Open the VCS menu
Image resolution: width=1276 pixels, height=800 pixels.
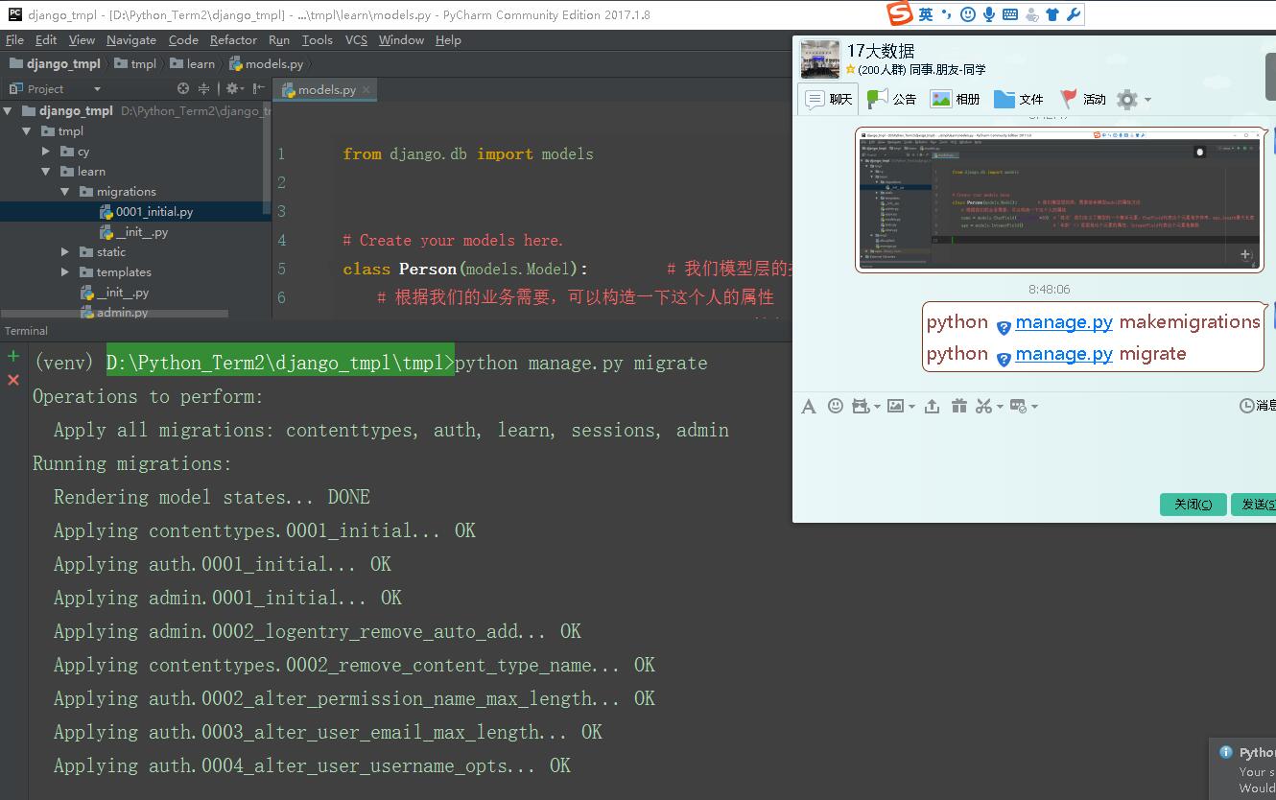(x=356, y=40)
